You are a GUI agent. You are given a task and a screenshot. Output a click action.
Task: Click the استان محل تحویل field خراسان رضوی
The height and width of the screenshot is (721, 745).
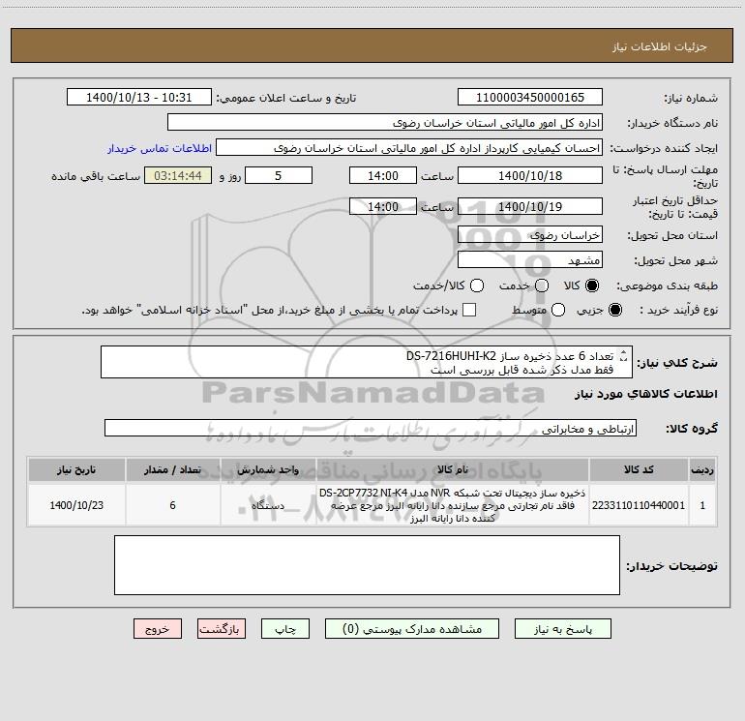click(x=530, y=235)
